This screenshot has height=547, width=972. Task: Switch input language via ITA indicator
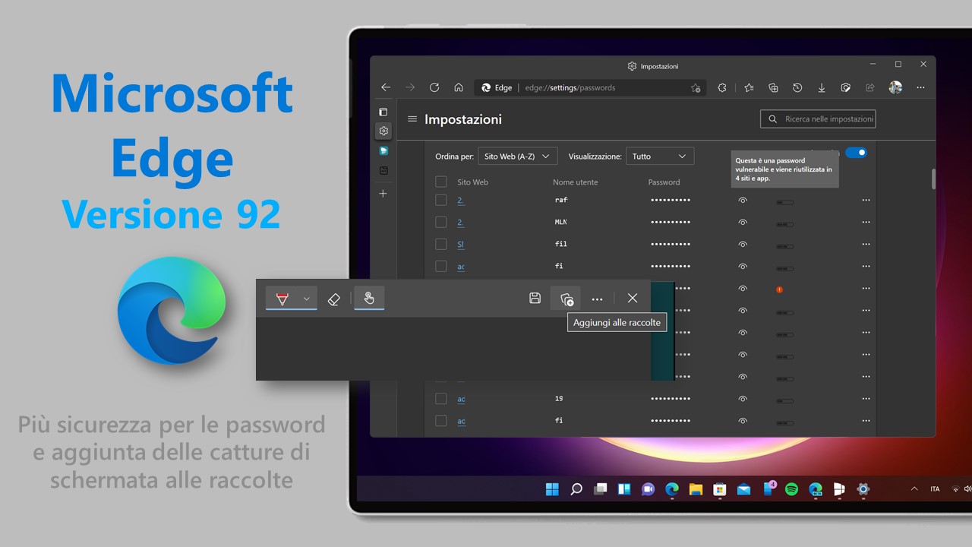tap(935, 489)
